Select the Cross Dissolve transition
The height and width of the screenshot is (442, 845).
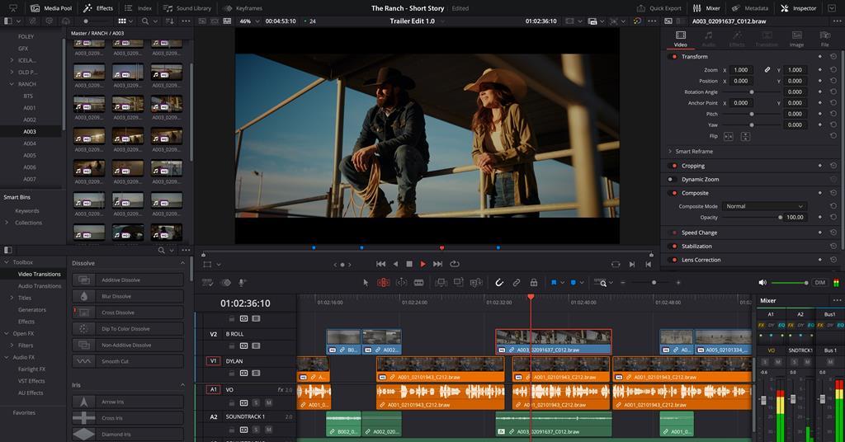coord(128,313)
